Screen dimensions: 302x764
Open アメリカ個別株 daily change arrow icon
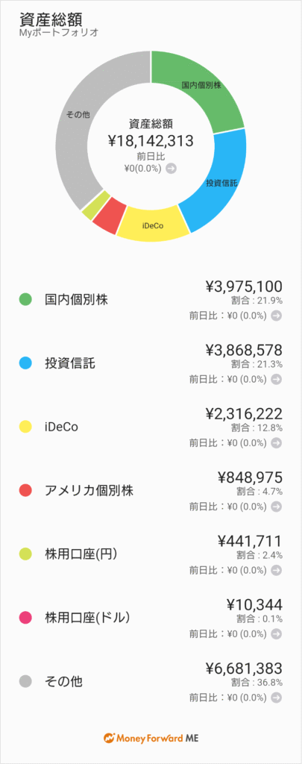(x=276, y=507)
